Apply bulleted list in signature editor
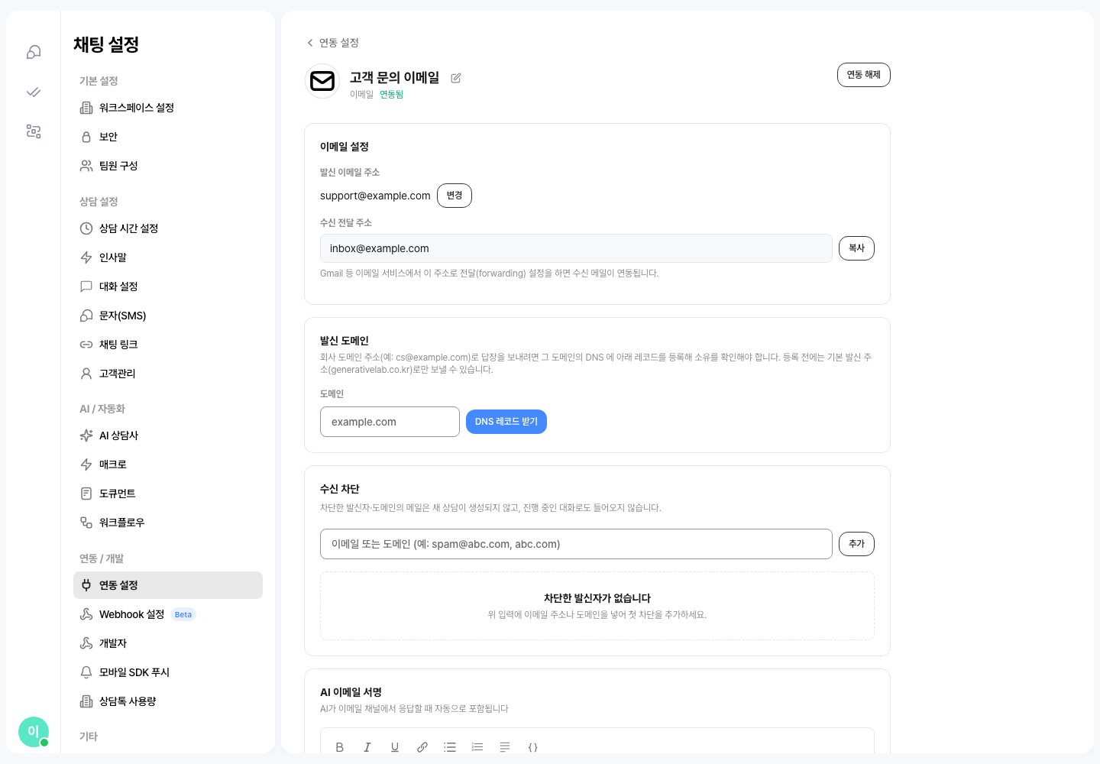 click(x=450, y=747)
